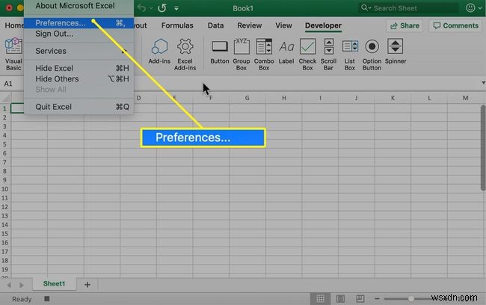Select Hide Others menu item
Viewport: 486px width, 305px height.
coord(79,78)
